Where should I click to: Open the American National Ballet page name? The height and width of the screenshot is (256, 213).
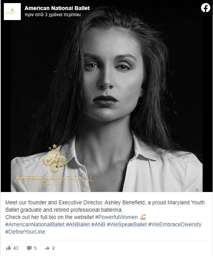tap(57, 8)
